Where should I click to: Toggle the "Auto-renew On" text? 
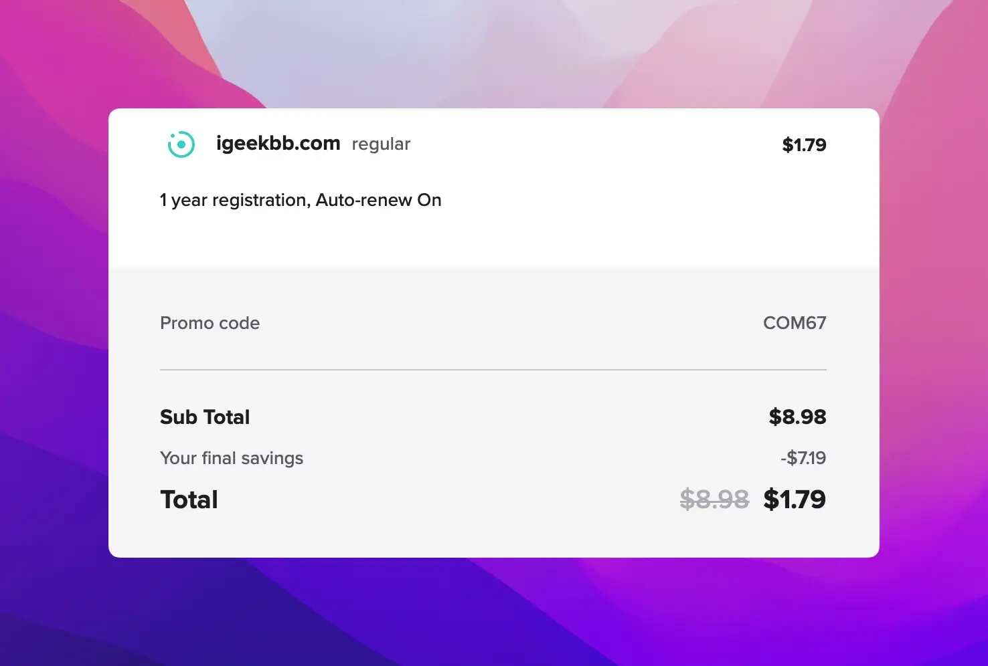click(x=378, y=200)
